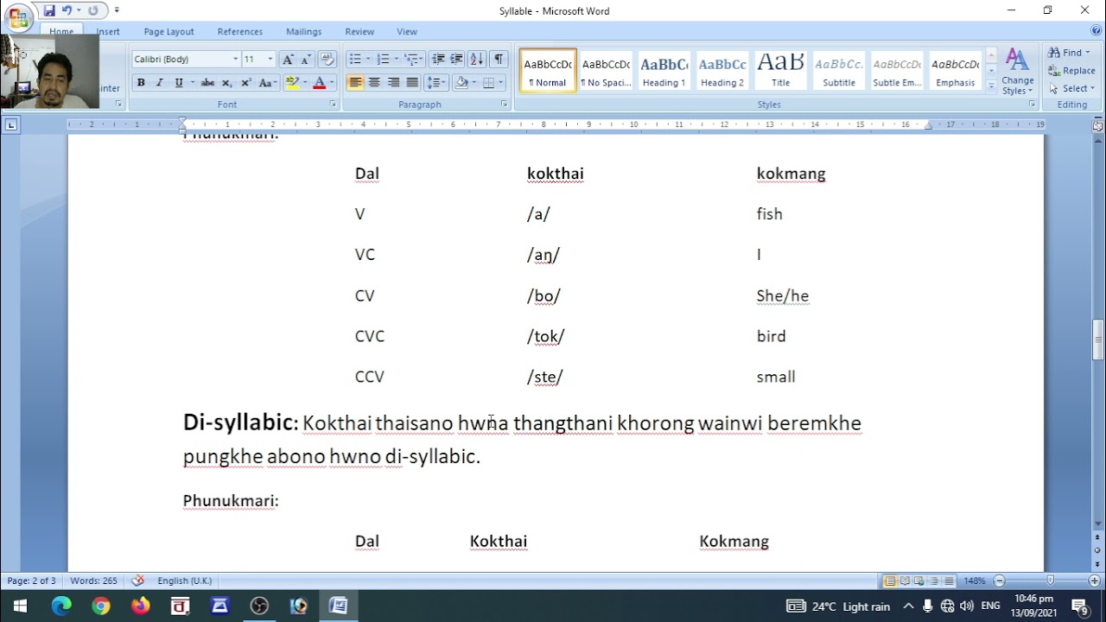1106x622 pixels.
Task: Apply yellow text highlight color
Action: coord(292,83)
